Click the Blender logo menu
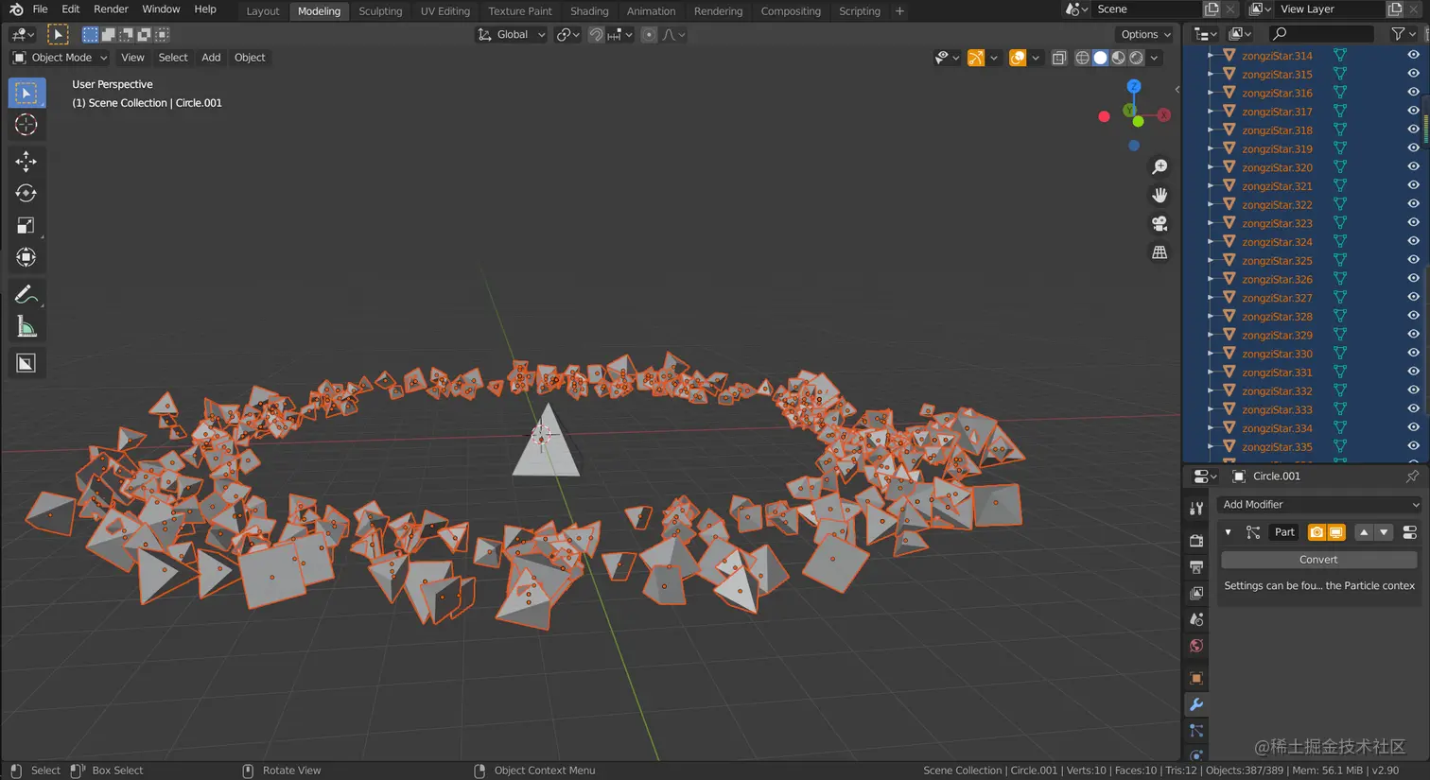This screenshot has height=780, width=1430. point(16,9)
